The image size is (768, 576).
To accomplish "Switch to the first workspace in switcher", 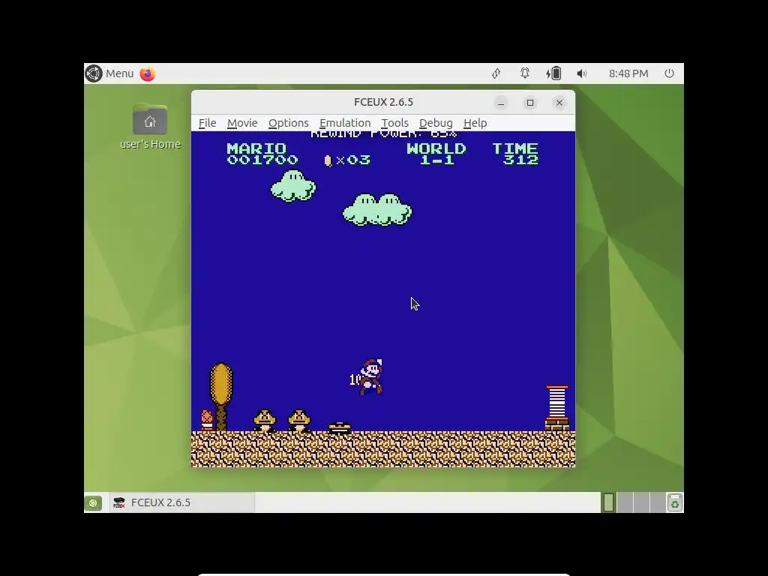I will [x=608, y=503].
